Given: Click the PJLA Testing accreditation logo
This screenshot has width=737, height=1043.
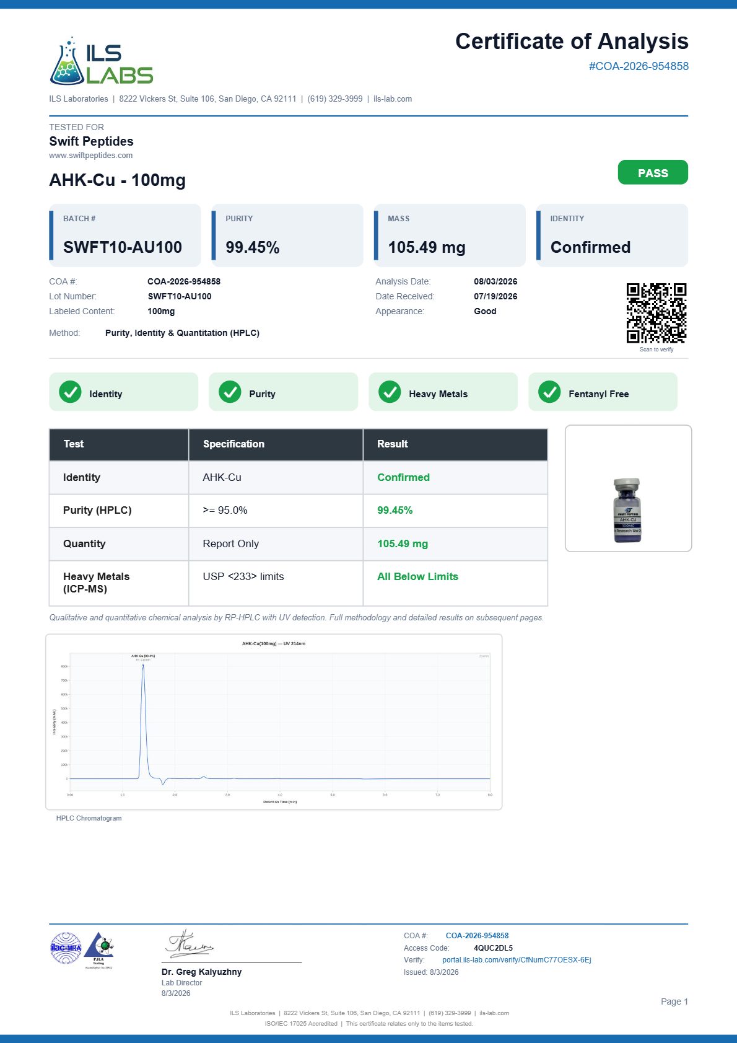Looking at the screenshot, I should tap(99, 950).
